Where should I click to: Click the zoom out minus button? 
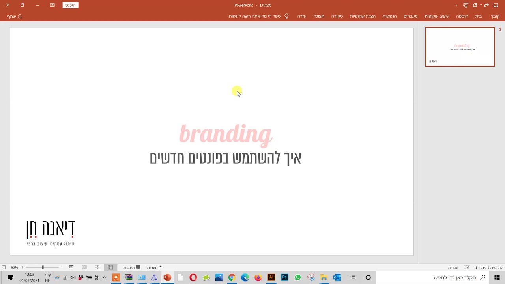point(61,267)
